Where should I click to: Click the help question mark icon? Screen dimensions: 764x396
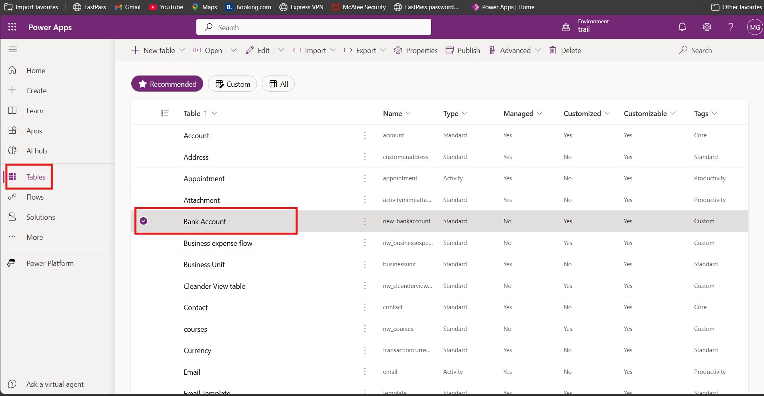731,27
